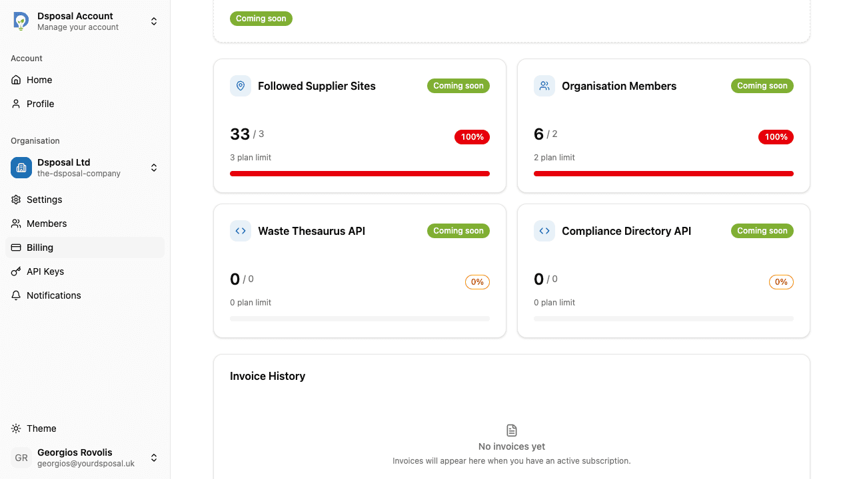Image resolution: width=853 pixels, height=479 pixels.
Task: Click the GR avatar at the bottom
Action: [x=21, y=458]
